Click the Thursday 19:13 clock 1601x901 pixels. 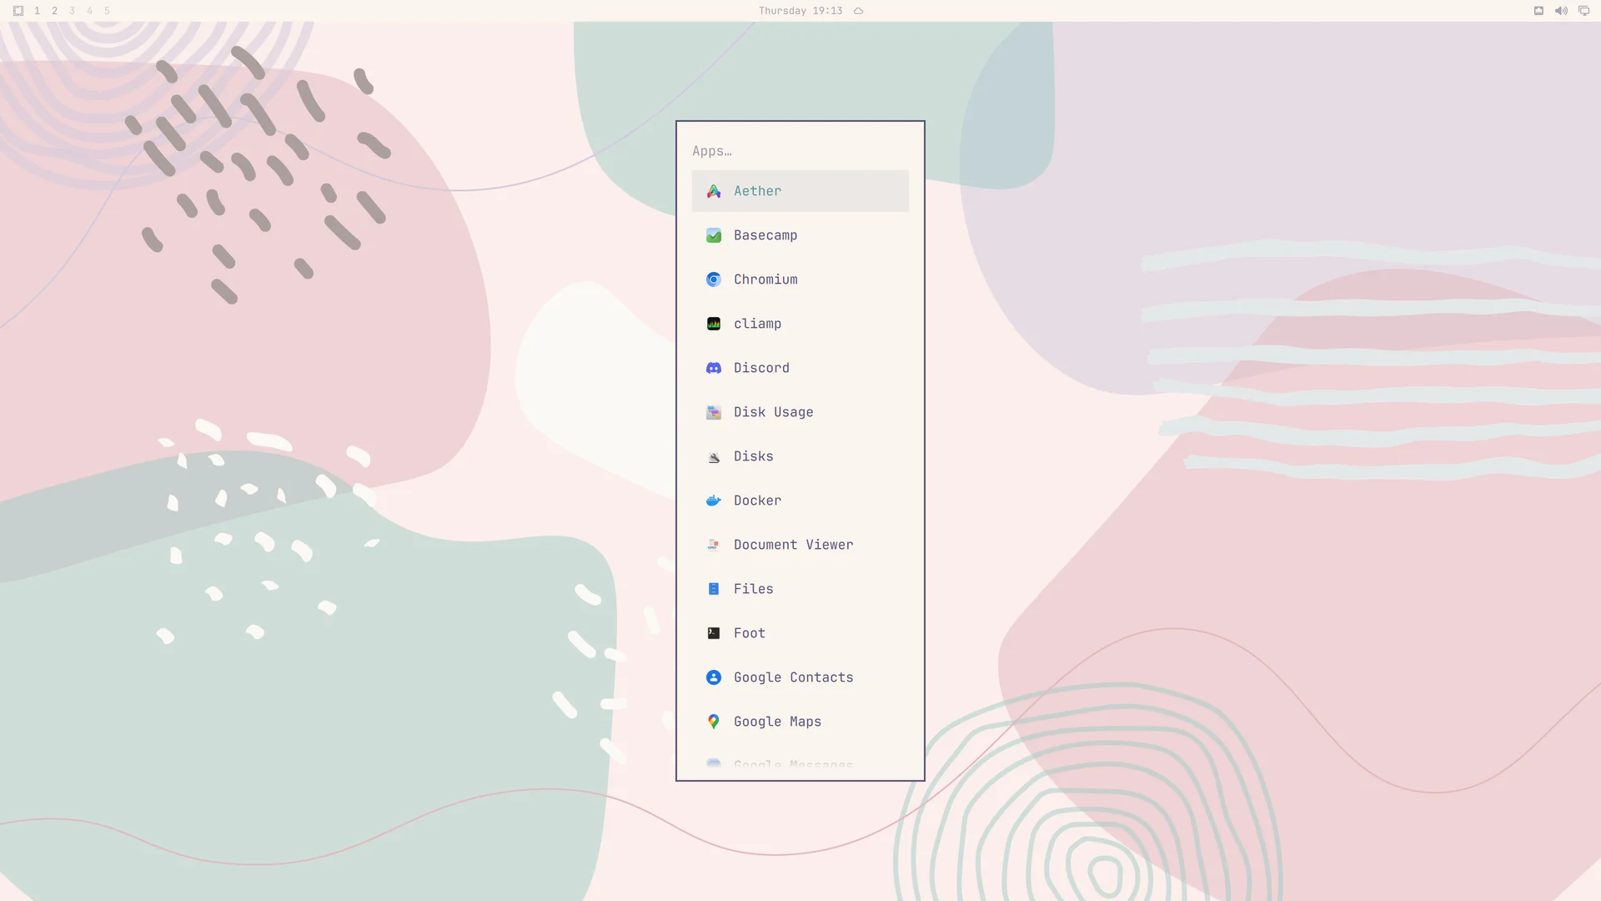[800, 11]
